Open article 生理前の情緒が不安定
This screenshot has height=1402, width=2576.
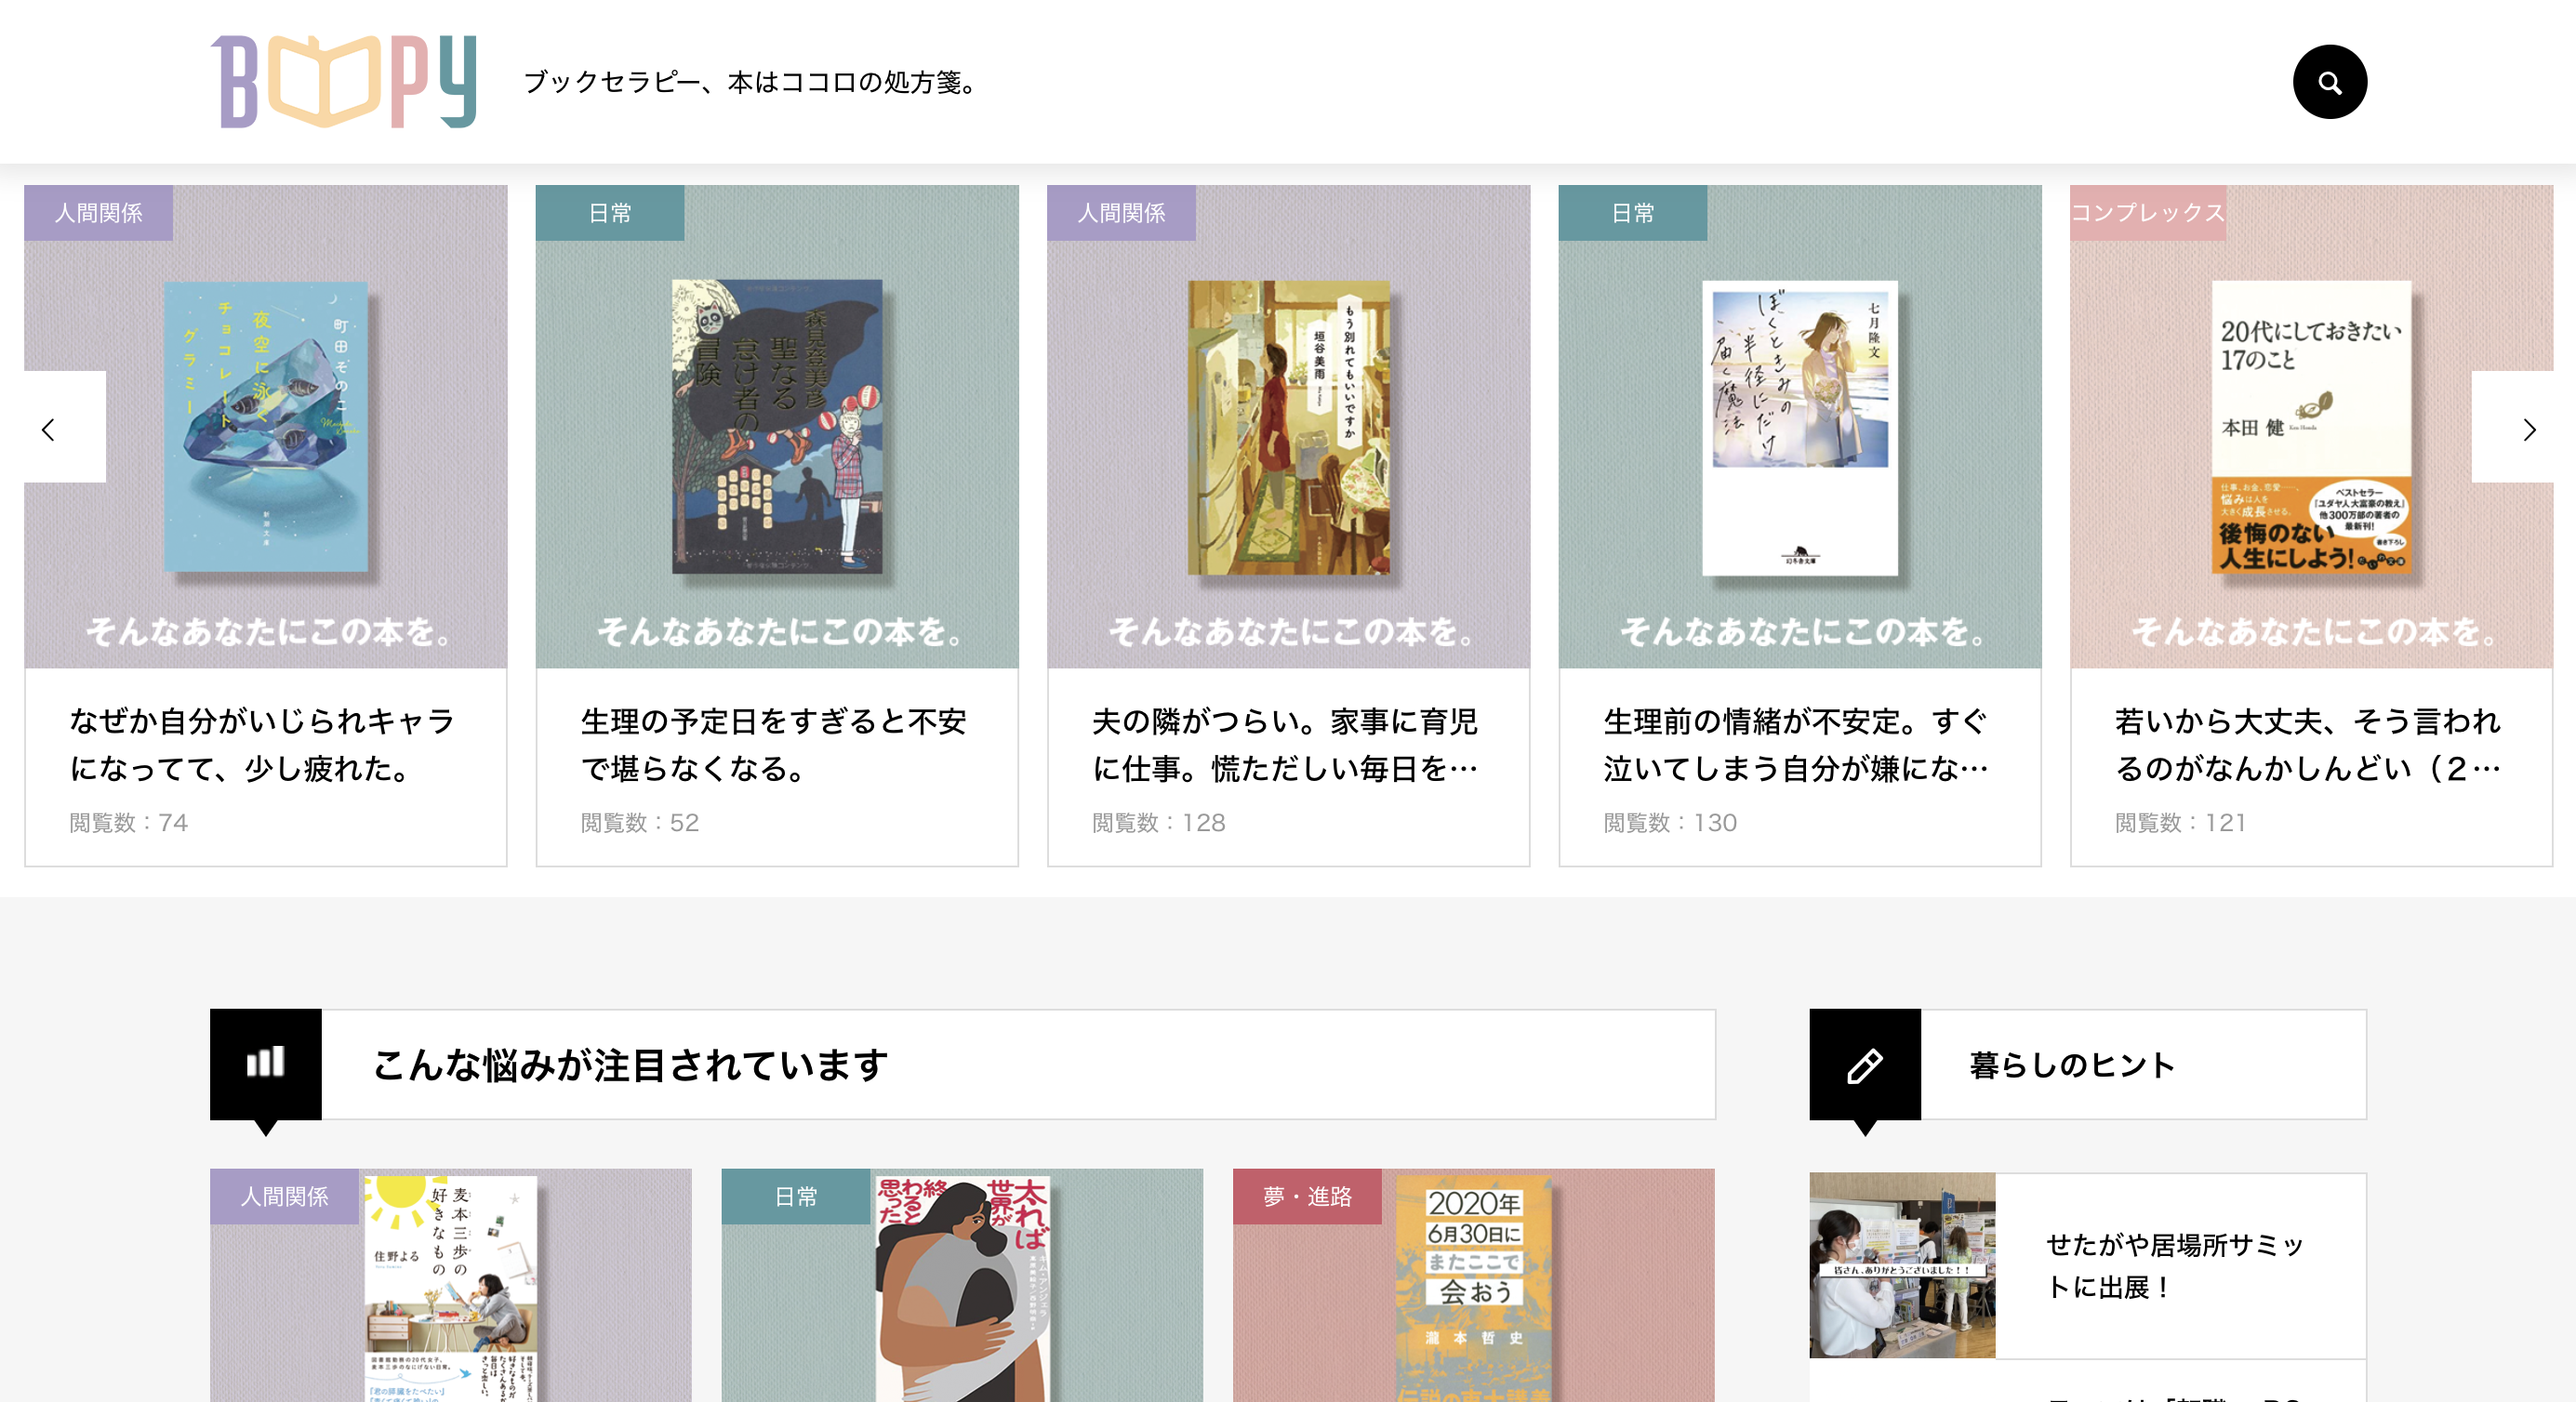pos(1796,744)
